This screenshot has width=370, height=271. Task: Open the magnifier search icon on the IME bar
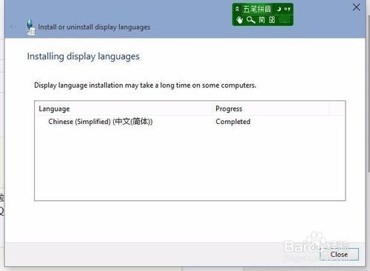tap(251, 20)
